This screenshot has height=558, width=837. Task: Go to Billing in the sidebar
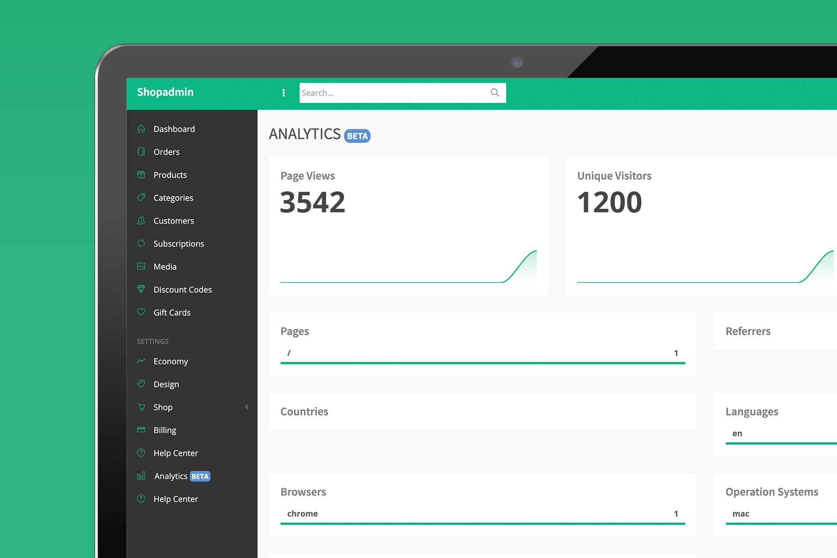tap(165, 430)
